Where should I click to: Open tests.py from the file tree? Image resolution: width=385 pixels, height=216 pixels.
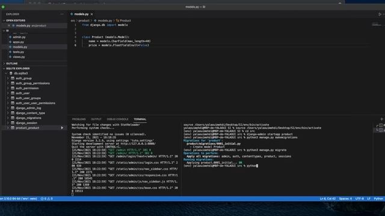coord(19,52)
